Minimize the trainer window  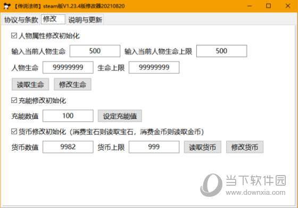pos(250,6)
